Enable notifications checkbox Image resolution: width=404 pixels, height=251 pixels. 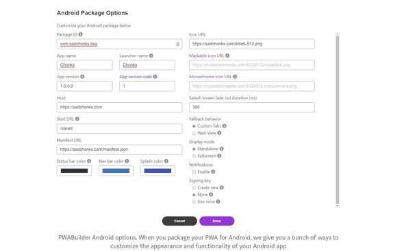coord(194,172)
